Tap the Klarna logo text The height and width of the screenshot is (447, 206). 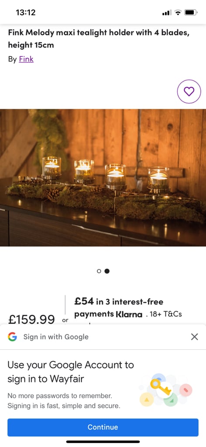coord(129,314)
